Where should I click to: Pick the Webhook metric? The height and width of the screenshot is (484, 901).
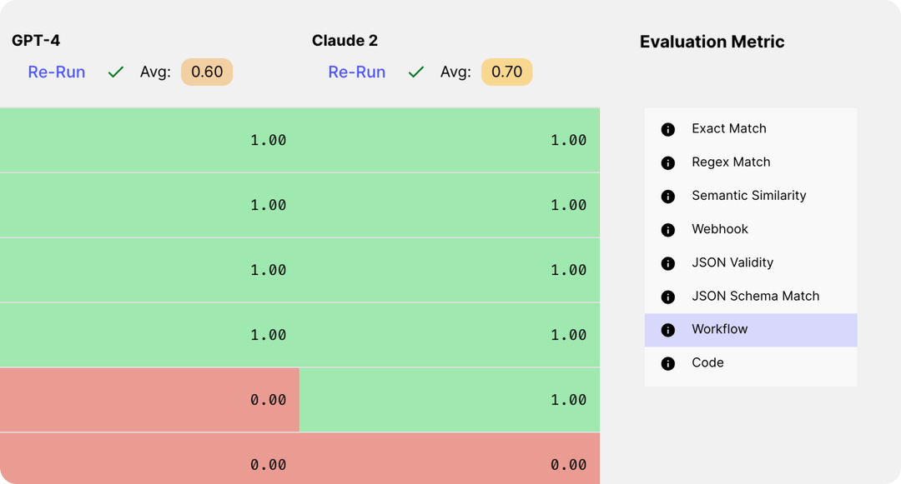[x=751, y=229]
